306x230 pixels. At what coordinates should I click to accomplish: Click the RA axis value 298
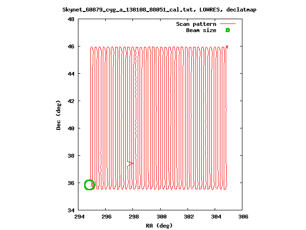point(134,217)
